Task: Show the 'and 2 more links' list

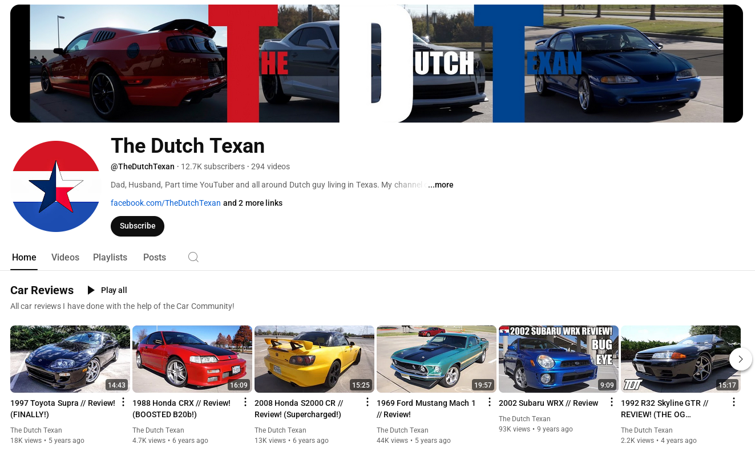Action: point(253,203)
